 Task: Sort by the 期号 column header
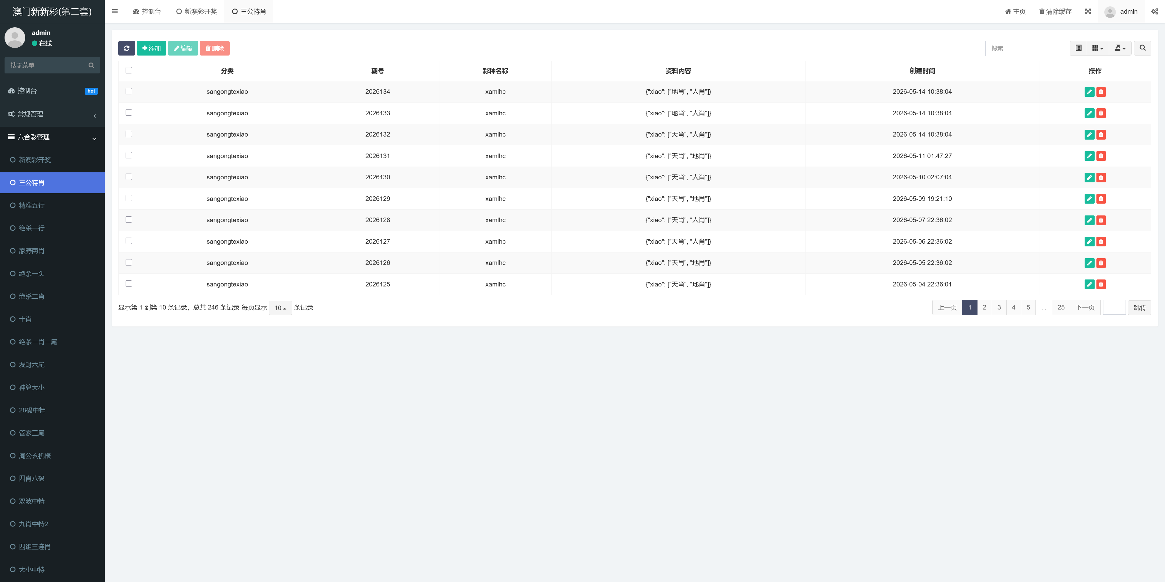coord(377,71)
